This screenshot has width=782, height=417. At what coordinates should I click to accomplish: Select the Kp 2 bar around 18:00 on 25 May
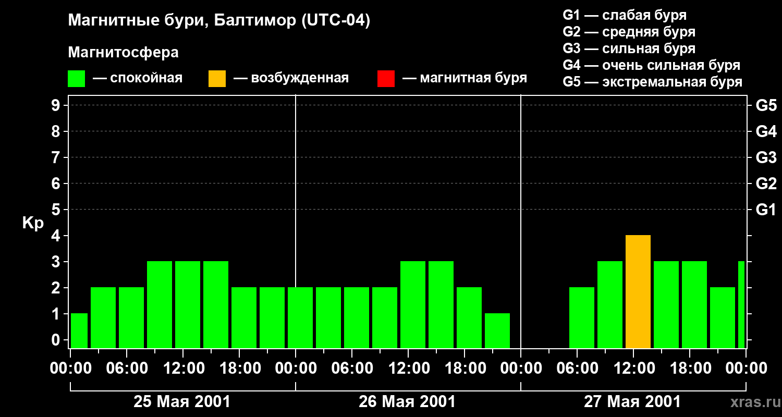(244, 318)
